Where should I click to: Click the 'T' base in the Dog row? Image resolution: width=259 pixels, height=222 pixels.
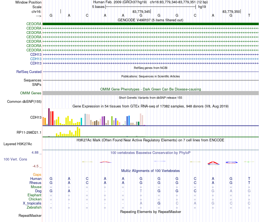141,191
